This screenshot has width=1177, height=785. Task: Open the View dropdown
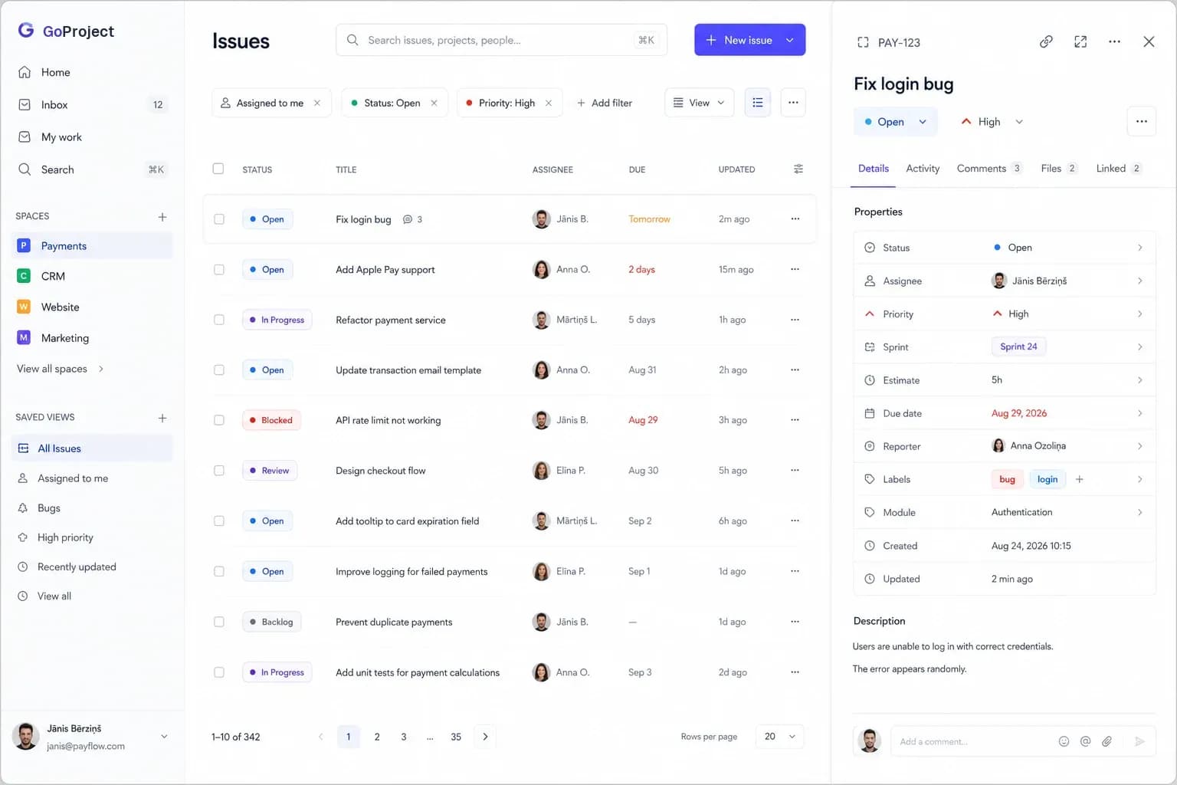[x=699, y=103]
